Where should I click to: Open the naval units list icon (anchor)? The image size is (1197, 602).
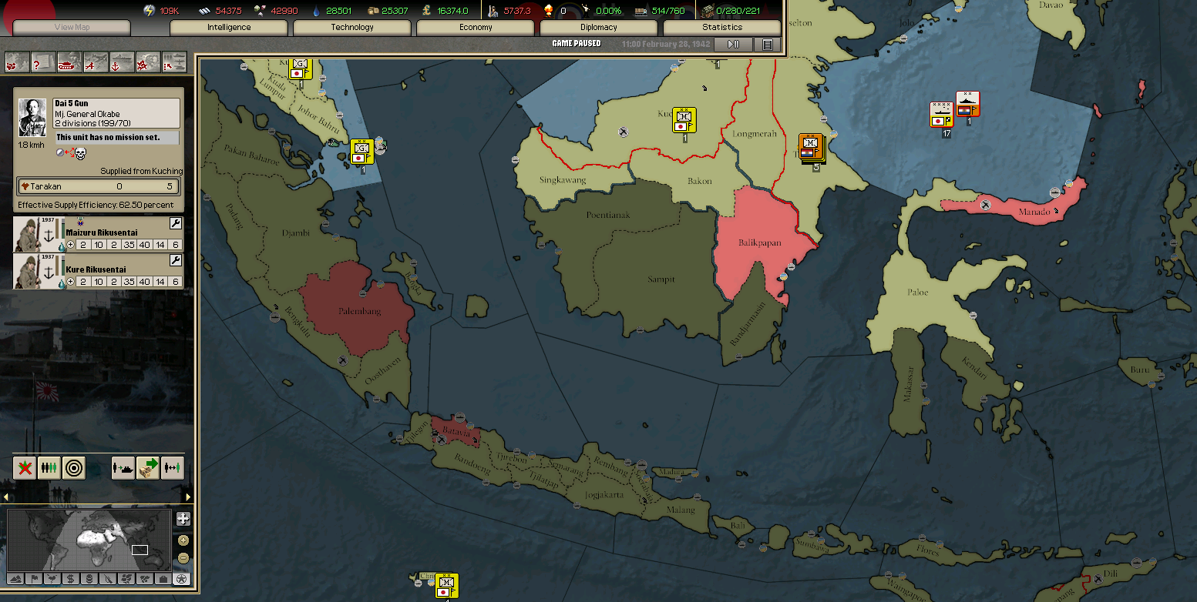[x=122, y=62]
